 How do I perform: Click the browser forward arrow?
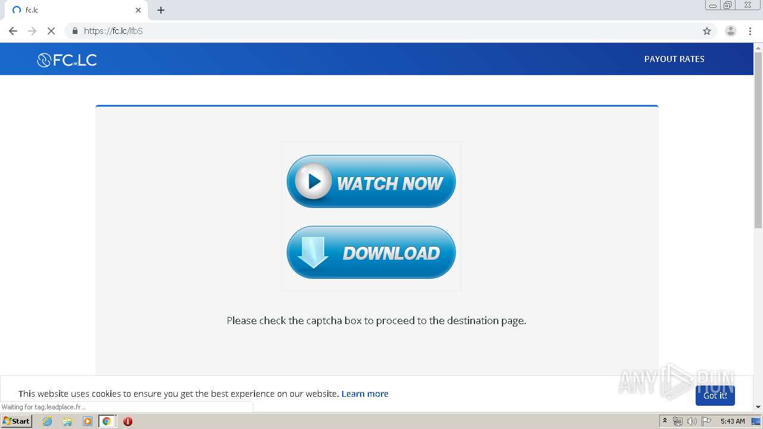32,31
